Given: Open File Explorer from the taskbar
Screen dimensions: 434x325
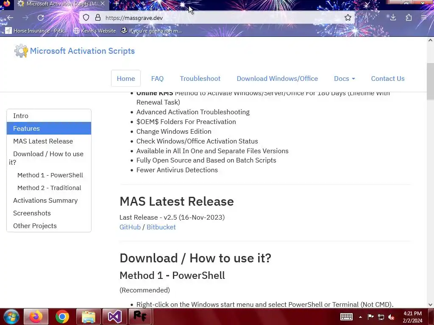Looking at the screenshot, I should click(x=88, y=317).
